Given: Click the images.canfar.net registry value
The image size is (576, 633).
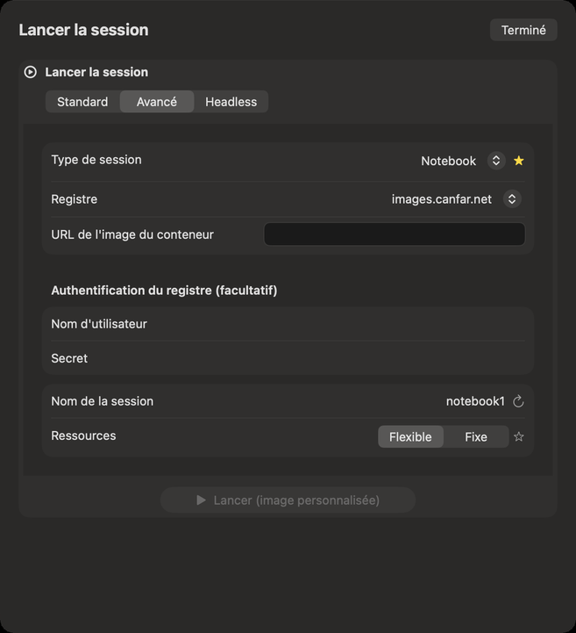Looking at the screenshot, I should point(441,199).
